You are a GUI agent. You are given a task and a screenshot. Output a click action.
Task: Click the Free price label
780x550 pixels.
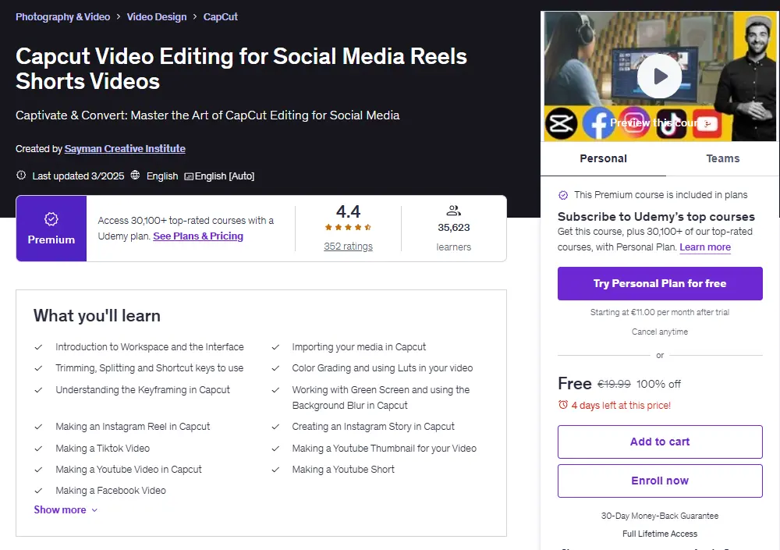575,383
